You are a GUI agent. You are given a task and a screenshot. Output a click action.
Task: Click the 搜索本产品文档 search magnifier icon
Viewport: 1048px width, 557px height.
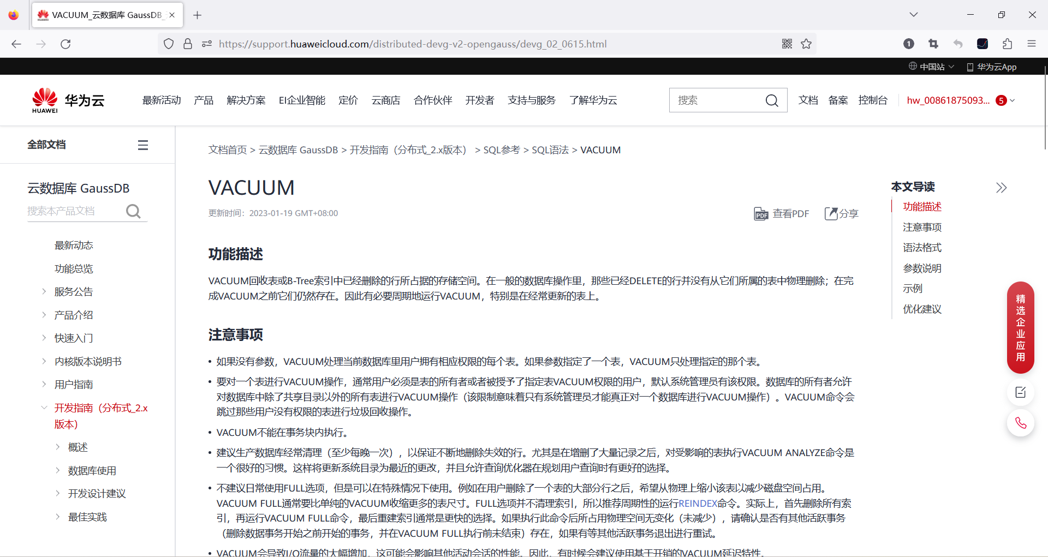click(x=133, y=211)
